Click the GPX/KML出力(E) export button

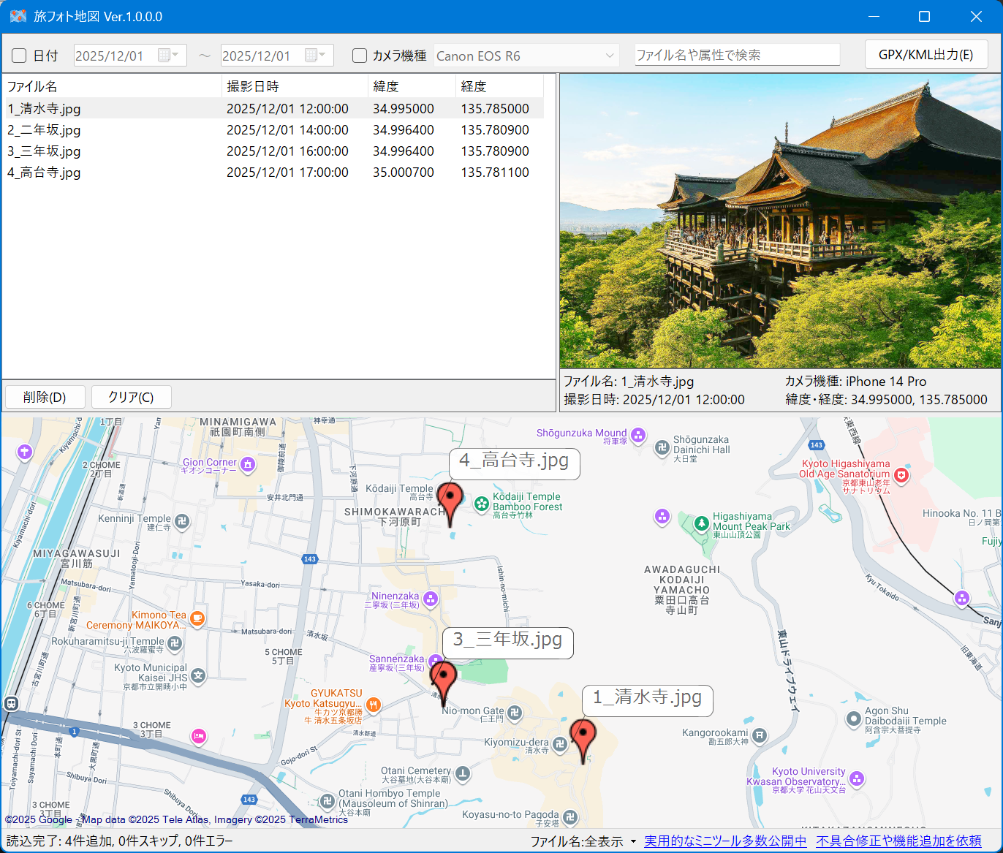[x=926, y=54]
